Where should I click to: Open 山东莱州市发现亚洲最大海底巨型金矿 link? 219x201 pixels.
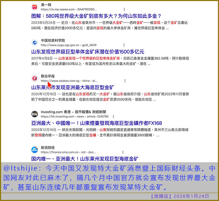73,88
